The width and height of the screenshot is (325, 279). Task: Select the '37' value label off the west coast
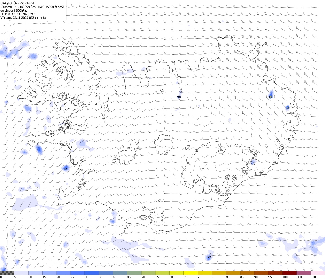coord(65,169)
